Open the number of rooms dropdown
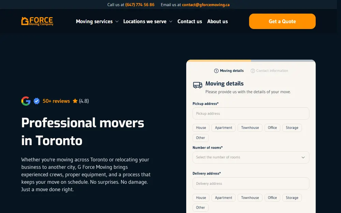This screenshot has height=213, width=341. [251, 157]
